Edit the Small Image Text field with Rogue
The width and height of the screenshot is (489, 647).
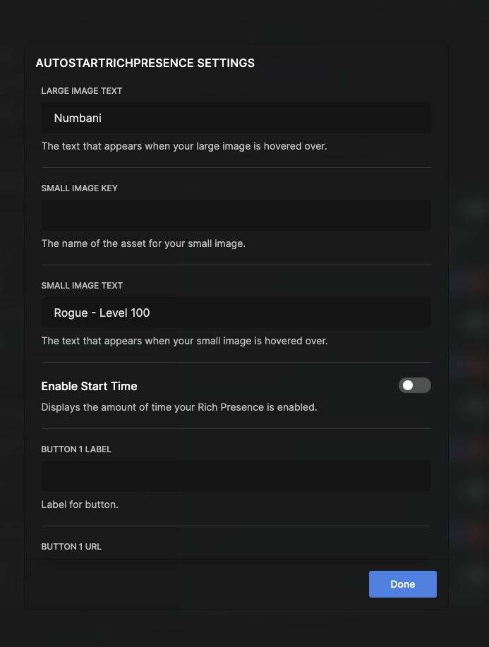tap(236, 313)
